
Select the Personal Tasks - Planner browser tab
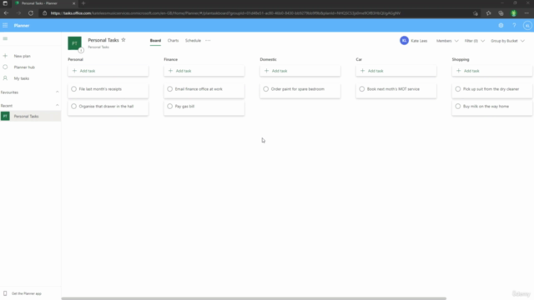[x=45, y=3]
